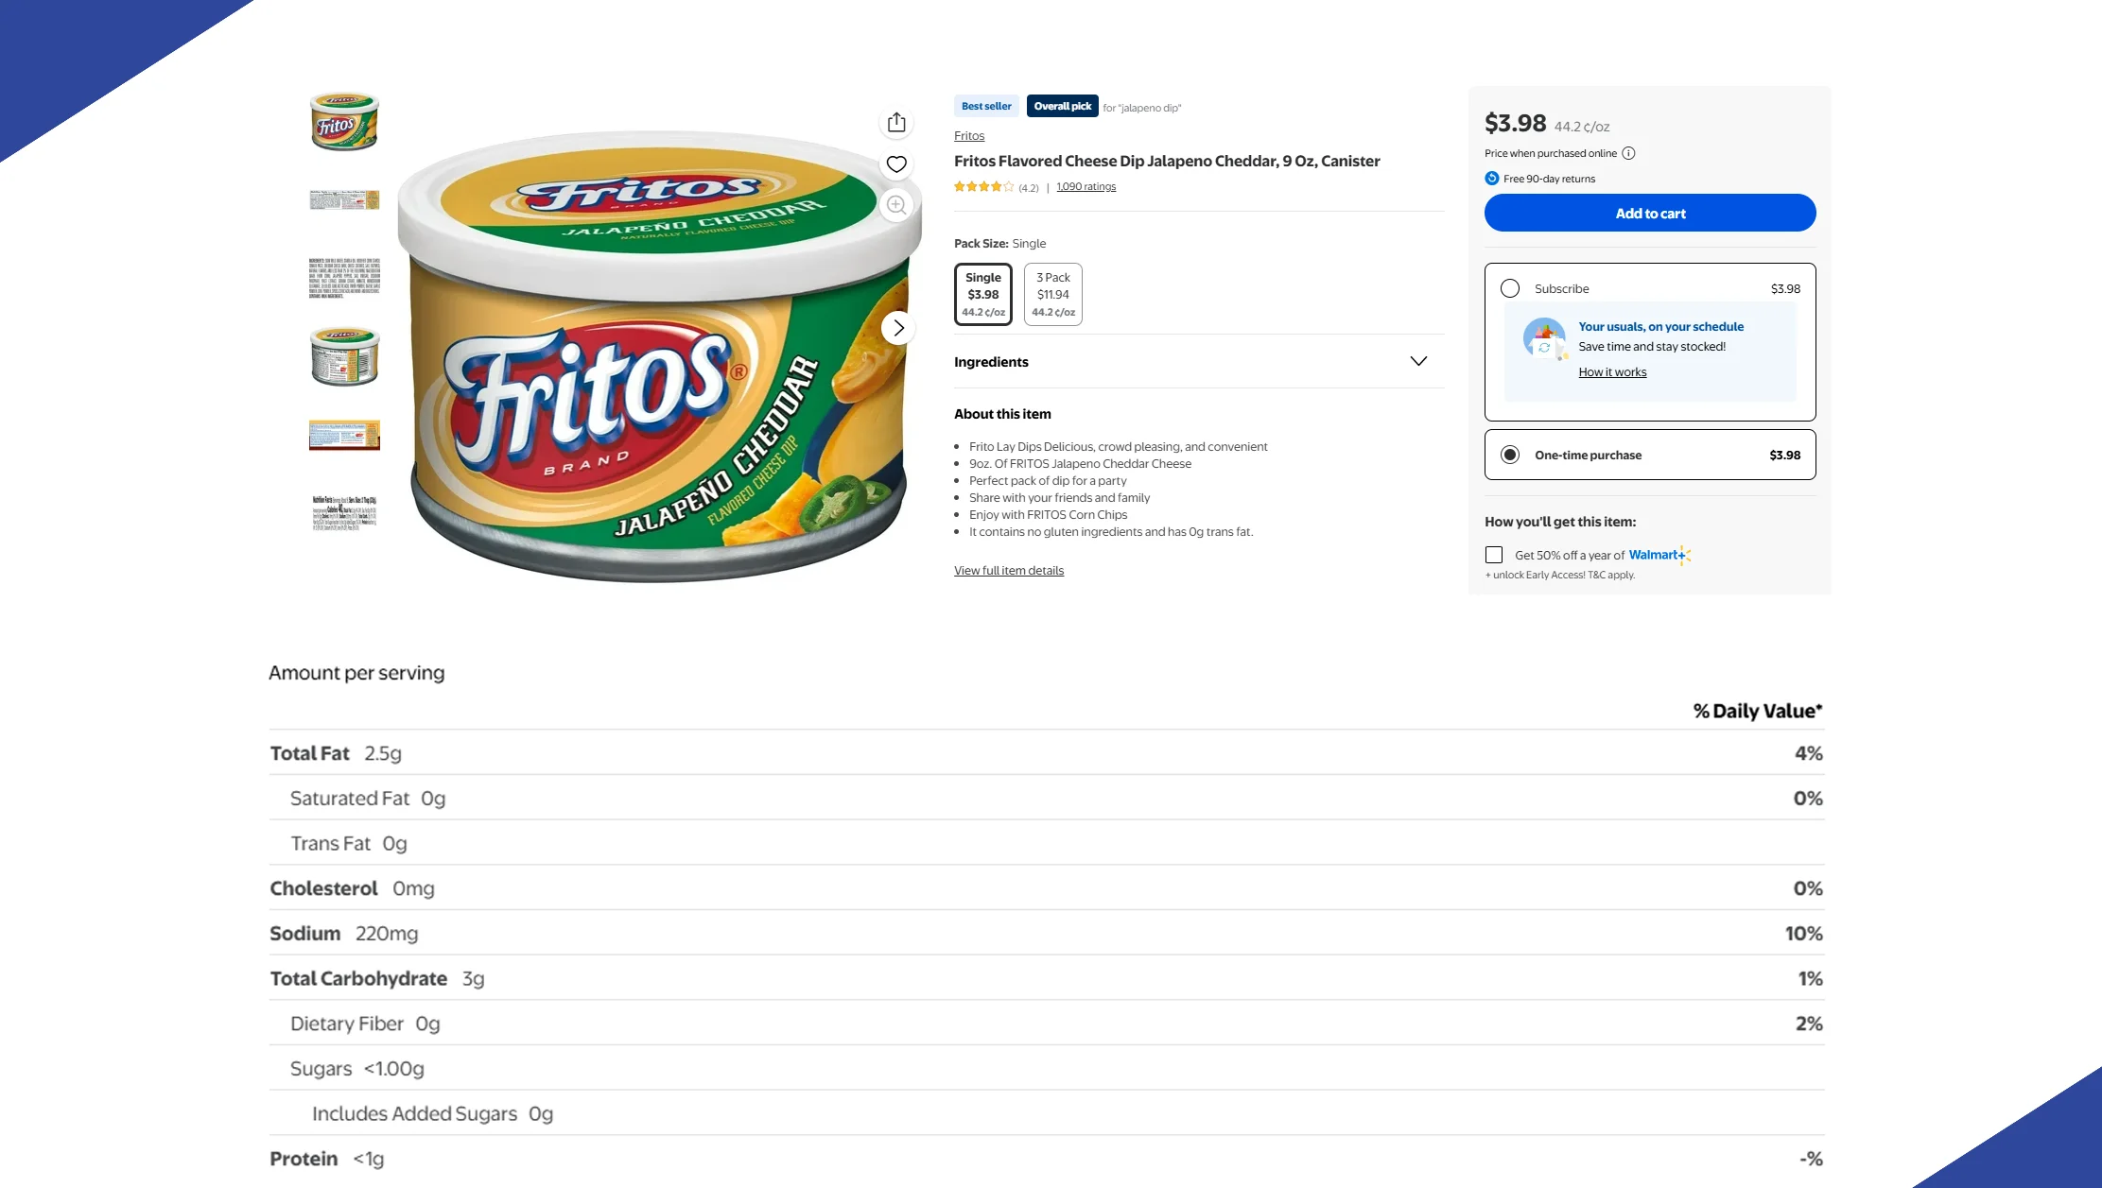
Task: Open the 1,090 ratings link
Action: click(x=1086, y=187)
